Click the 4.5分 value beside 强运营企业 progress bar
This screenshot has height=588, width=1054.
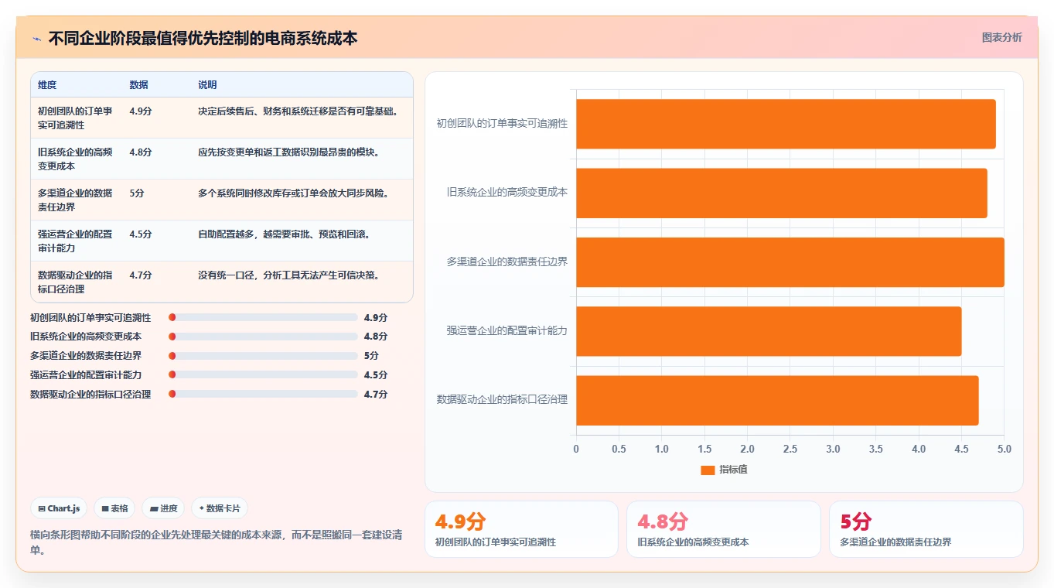[376, 375]
